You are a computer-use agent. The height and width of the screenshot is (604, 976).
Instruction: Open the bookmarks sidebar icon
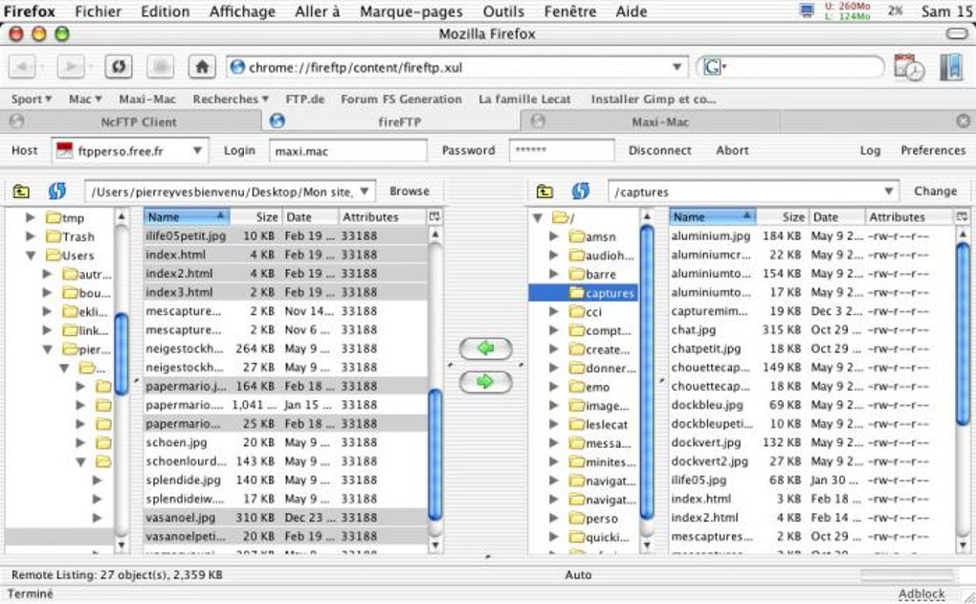(951, 67)
